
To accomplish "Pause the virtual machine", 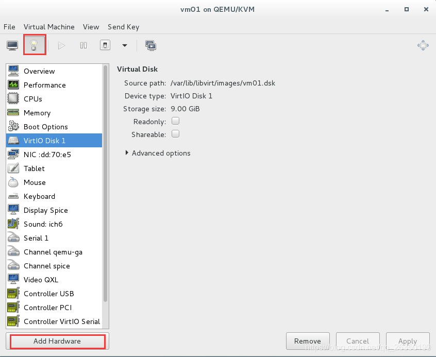I will 83,45.
